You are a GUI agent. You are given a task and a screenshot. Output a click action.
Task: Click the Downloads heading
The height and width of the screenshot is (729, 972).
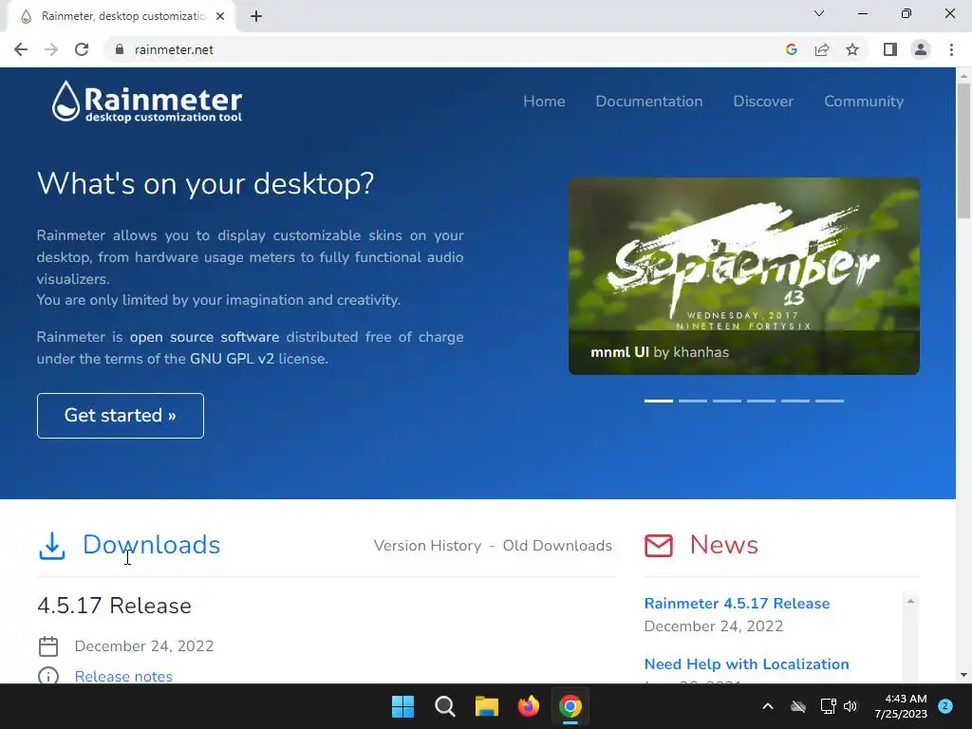pos(151,544)
